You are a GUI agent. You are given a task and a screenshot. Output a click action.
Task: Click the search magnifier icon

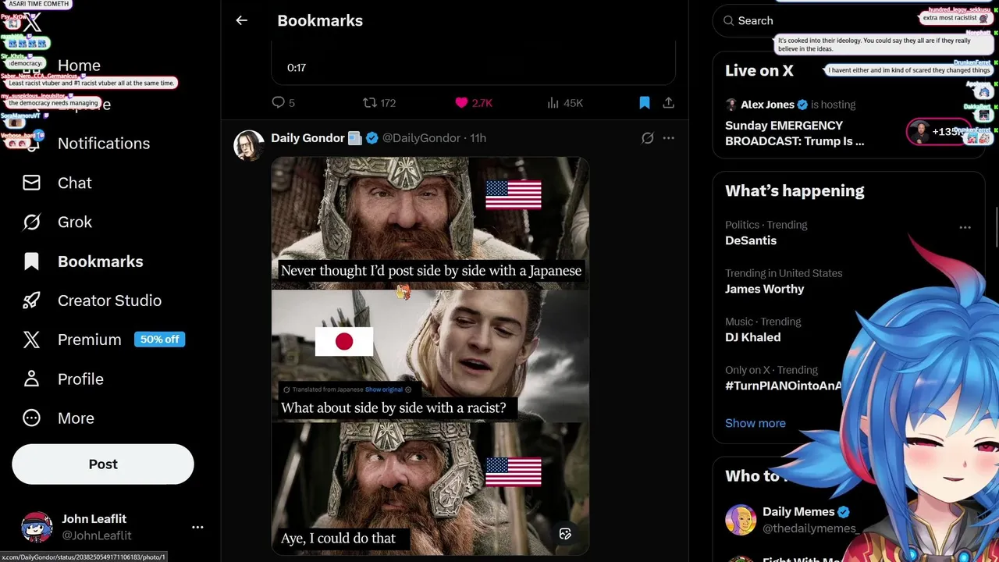tap(727, 21)
